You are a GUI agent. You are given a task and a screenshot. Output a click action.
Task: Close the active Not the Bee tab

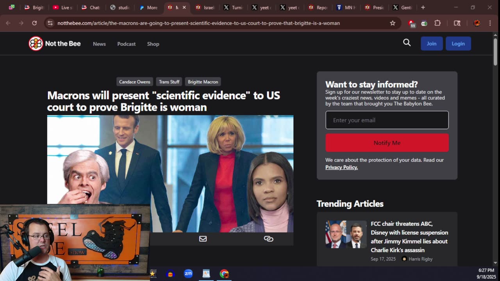coord(184,7)
